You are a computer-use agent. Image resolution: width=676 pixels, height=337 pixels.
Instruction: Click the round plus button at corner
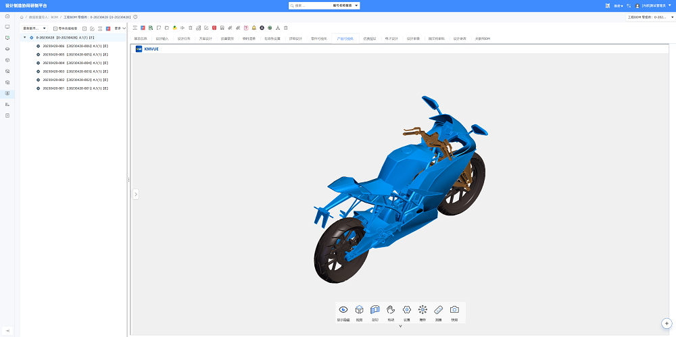[667, 323]
